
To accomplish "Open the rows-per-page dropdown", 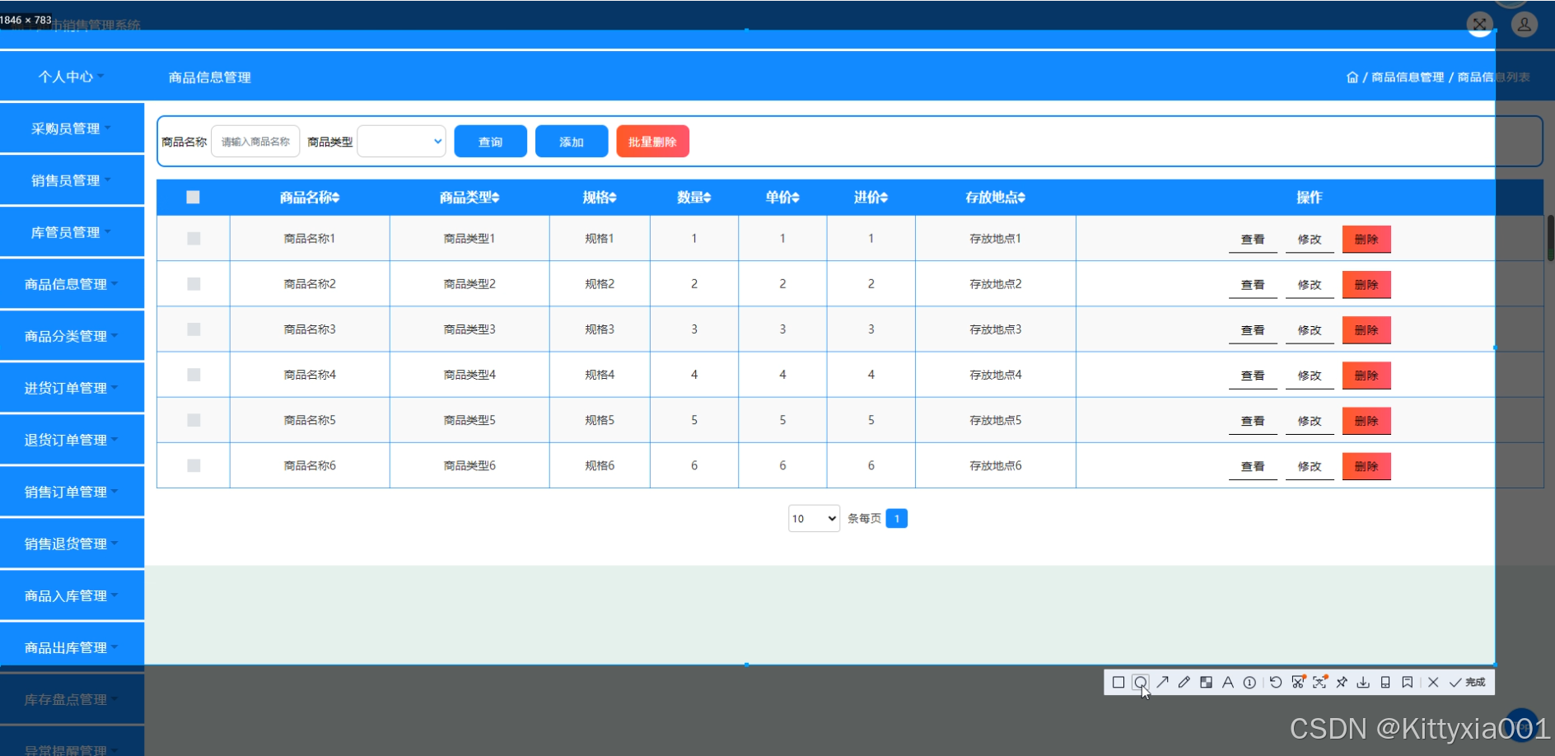I will pos(814,518).
